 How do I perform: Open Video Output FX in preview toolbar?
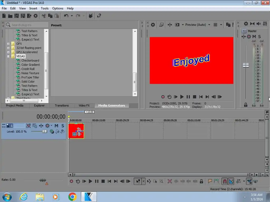coord(170,25)
